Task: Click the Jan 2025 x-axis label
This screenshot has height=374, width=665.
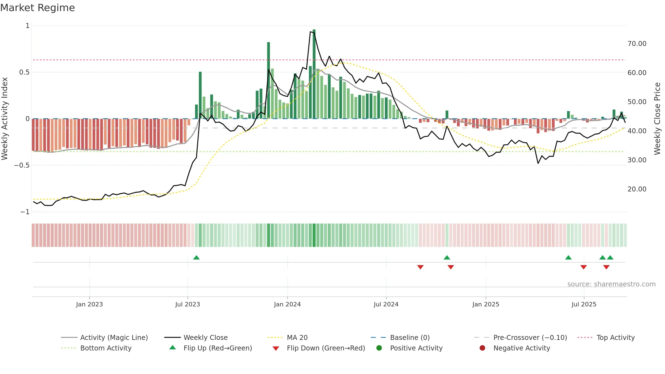Action: (x=486, y=304)
